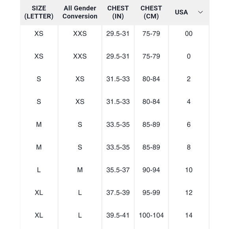Viewport: 229px width, 229px height.
Task: Select the 90-94 chest centimeter cell
Action: [151, 170]
